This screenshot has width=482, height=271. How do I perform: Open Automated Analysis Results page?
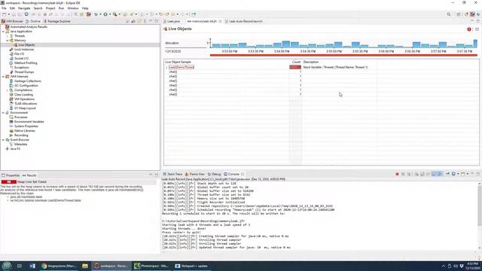(x=29, y=27)
